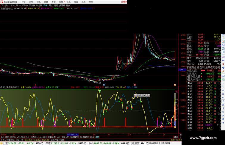The image size is (225, 145).
Task: Open the 资金分布 tab
Action: [20, 140]
